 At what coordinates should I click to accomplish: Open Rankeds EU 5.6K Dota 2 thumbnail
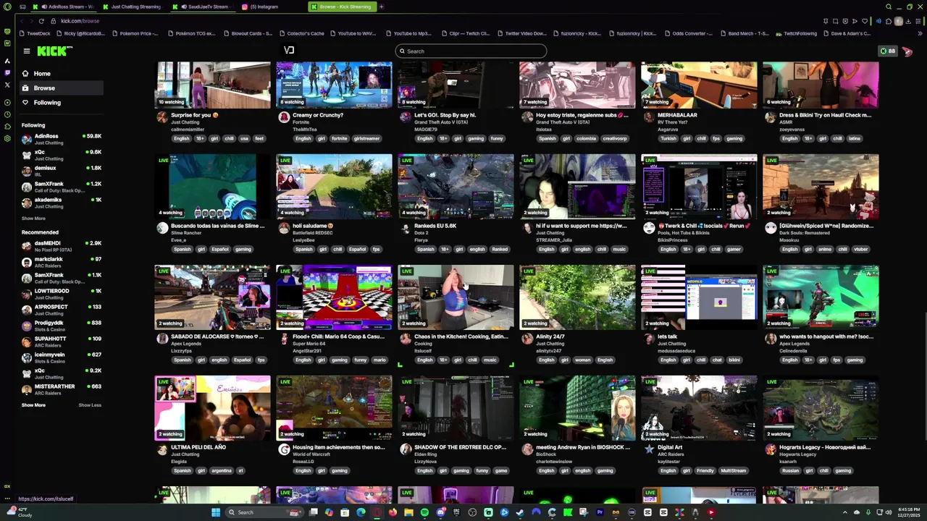click(456, 186)
